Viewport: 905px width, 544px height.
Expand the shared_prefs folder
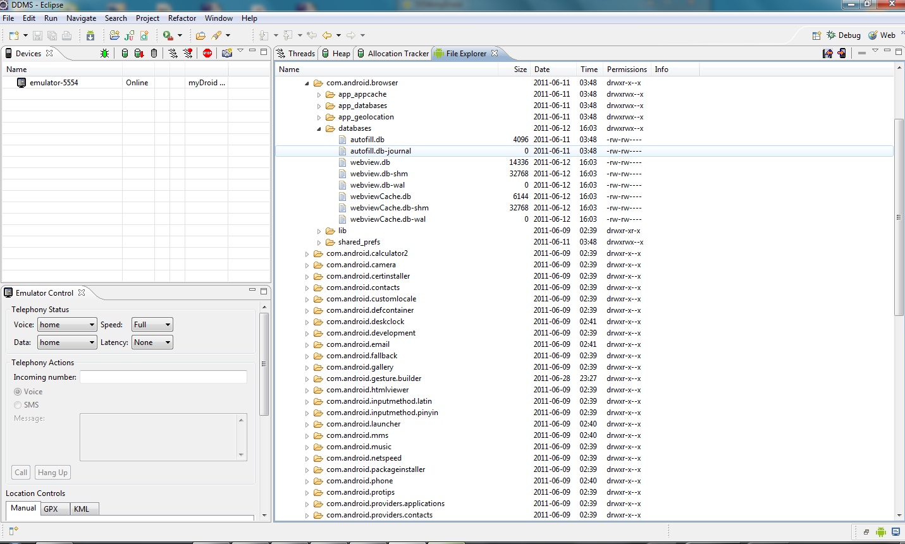pos(319,242)
